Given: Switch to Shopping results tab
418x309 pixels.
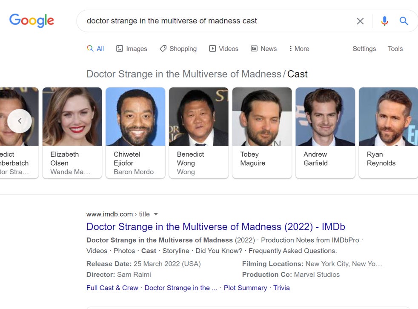Looking at the screenshot, I should 178,49.
